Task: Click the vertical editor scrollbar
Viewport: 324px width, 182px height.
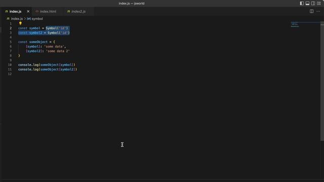Action: click(322, 81)
